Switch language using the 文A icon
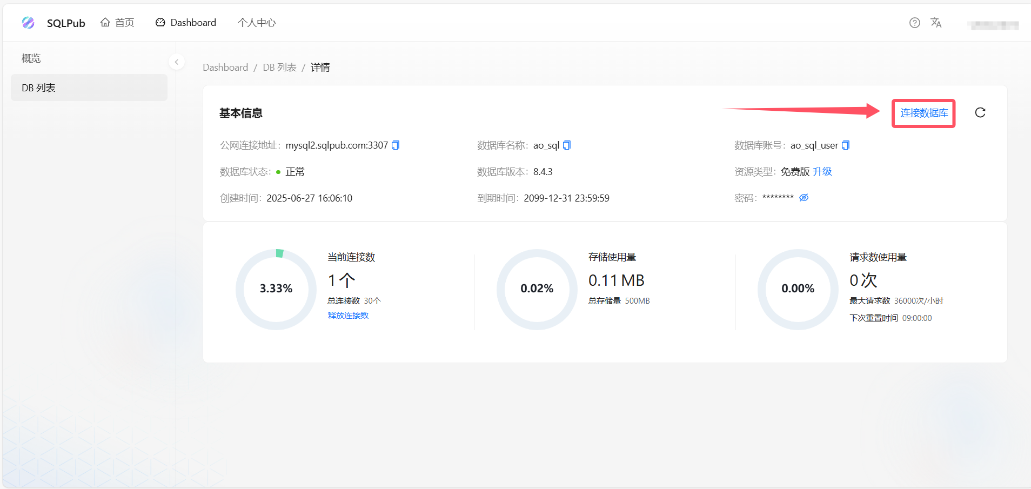Image resolution: width=1031 pixels, height=489 pixels. (x=936, y=23)
